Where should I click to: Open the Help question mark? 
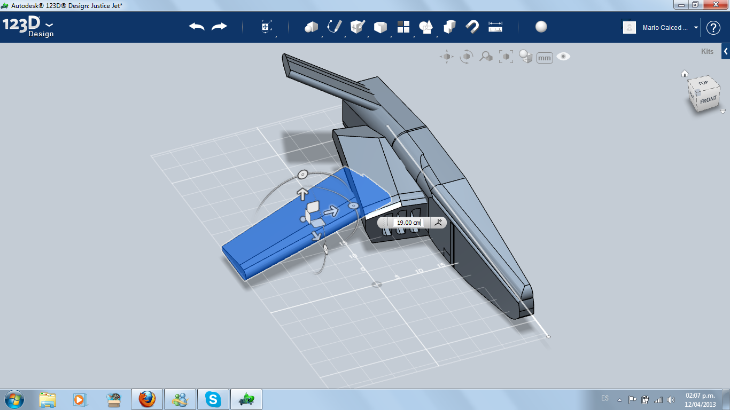click(713, 28)
